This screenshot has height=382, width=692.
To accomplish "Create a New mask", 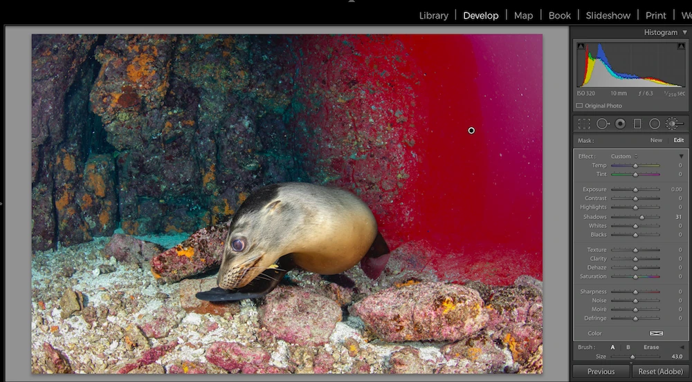I will coord(656,140).
